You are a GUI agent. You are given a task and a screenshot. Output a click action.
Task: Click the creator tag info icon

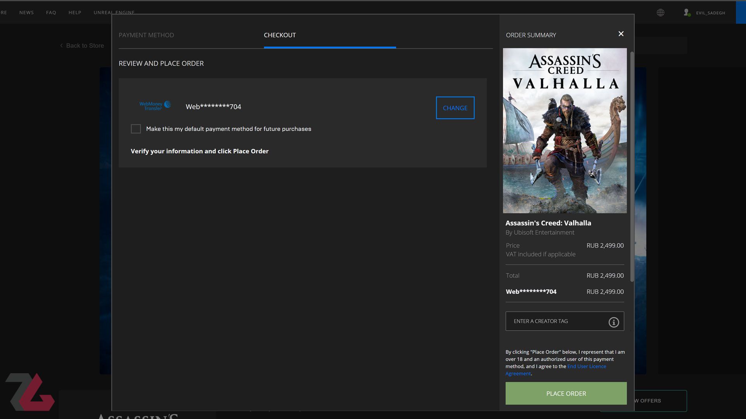pyautogui.click(x=614, y=322)
